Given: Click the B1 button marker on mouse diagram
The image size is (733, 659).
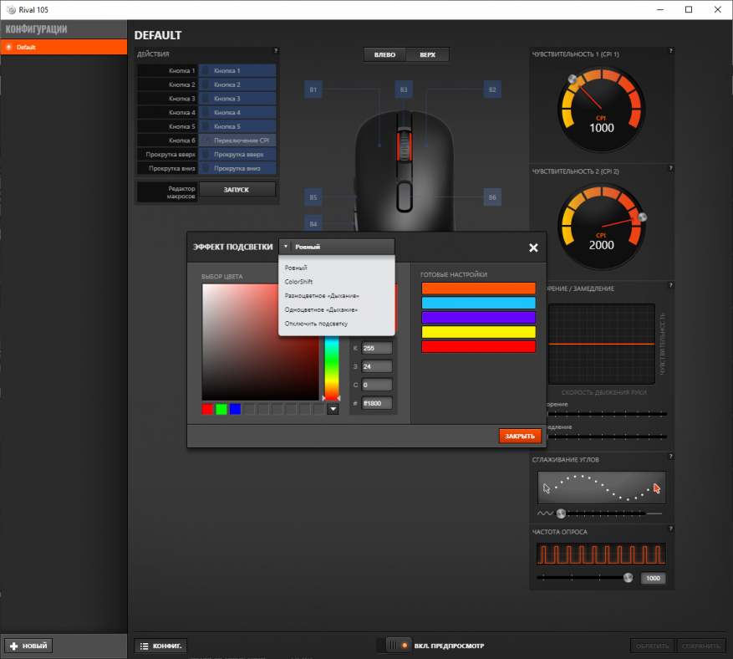Looking at the screenshot, I should click(313, 89).
